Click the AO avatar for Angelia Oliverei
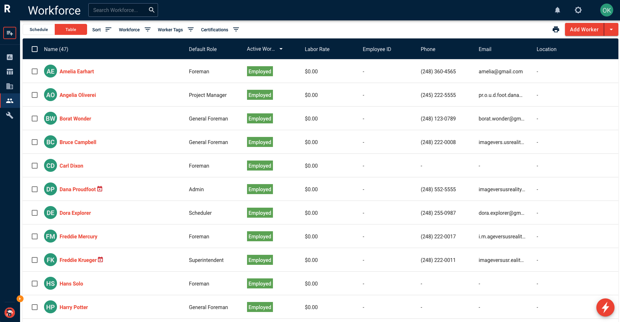 51,95
